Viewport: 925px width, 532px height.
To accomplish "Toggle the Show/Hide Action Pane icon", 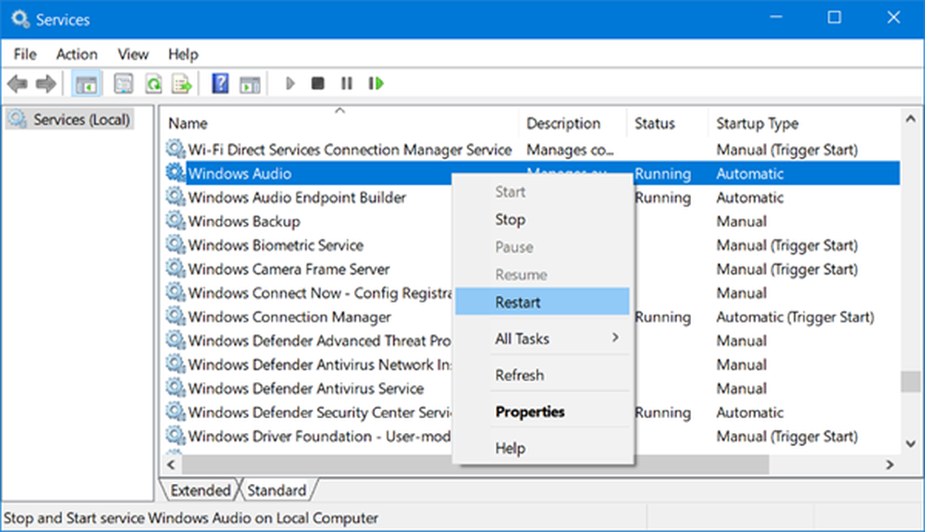I will [x=250, y=84].
